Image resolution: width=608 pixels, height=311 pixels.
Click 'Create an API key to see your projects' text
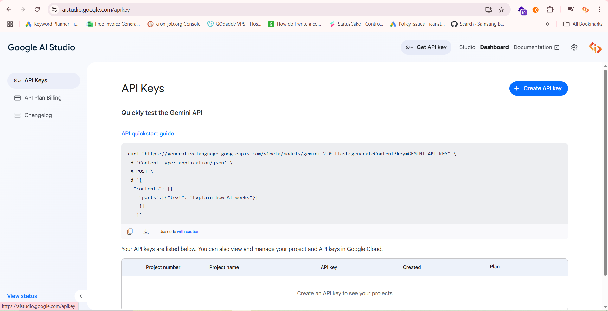pyautogui.click(x=345, y=293)
